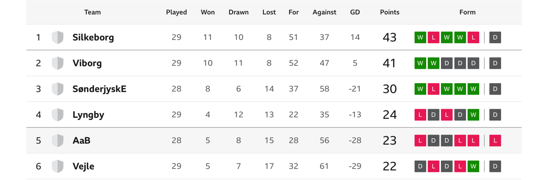Click Silkeborg's team crest icon
This screenshot has width=548, height=180.
(x=58, y=37)
